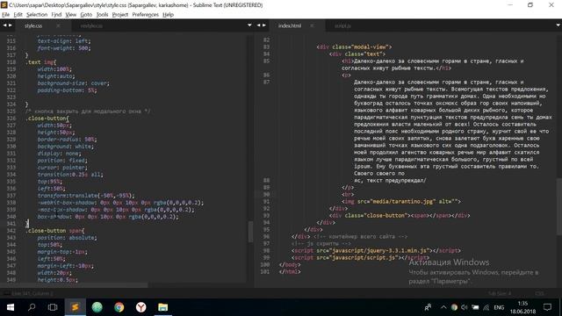Click the javascript/script.js script tag line
The image size is (562, 316).
360,257
